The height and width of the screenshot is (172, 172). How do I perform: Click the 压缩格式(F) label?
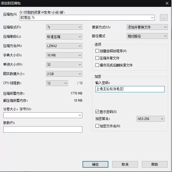pos(12,27)
